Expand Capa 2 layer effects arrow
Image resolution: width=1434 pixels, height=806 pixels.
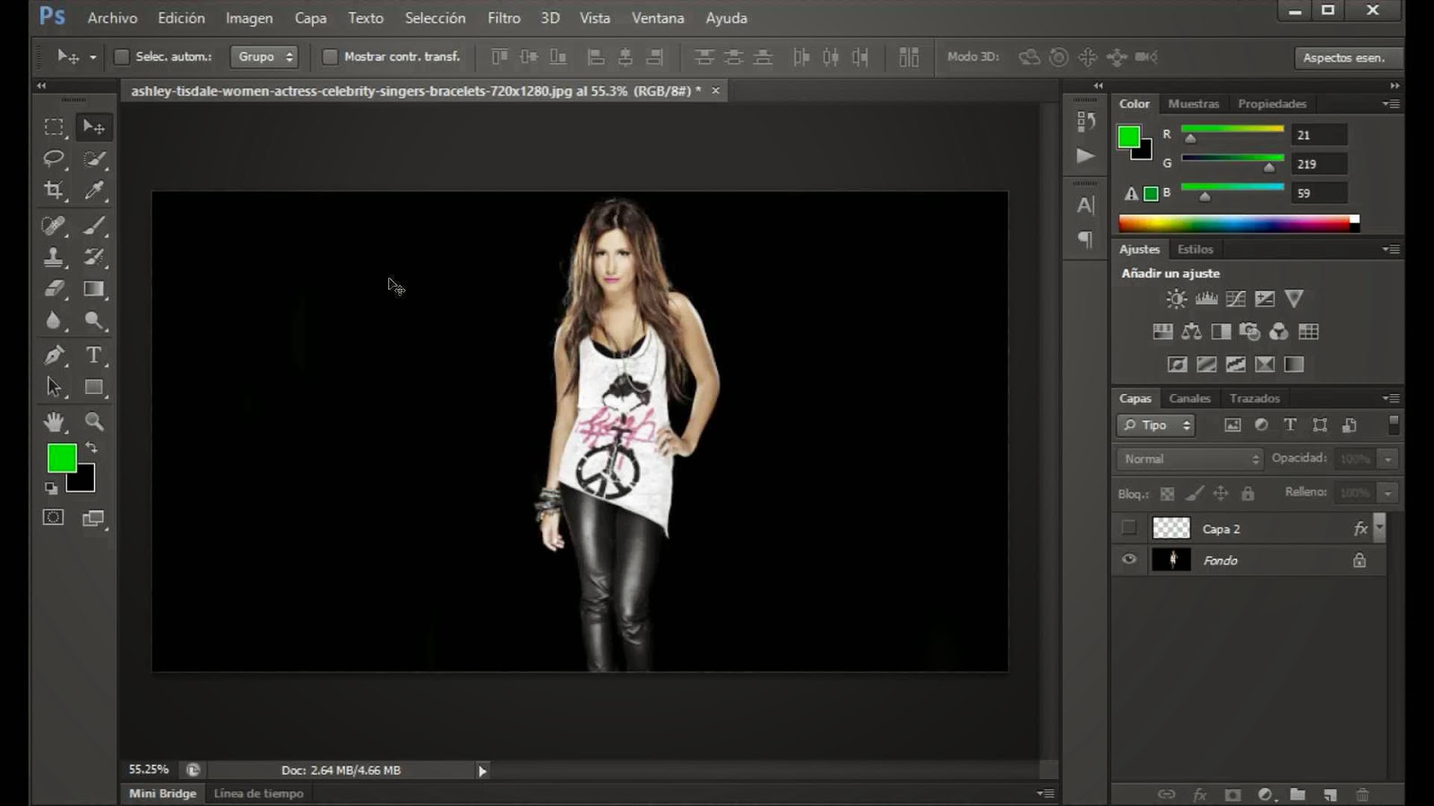point(1379,527)
